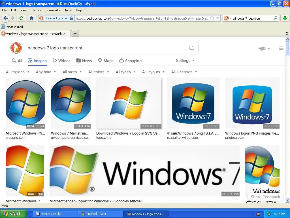Click the tray icon beside the clock

click(269, 214)
